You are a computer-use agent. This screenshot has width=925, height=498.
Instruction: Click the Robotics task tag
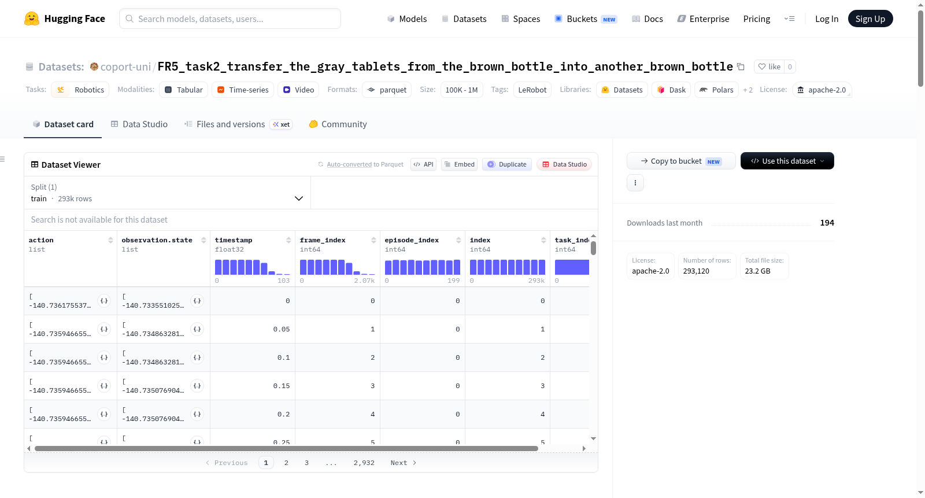pyautogui.click(x=80, y=90)
